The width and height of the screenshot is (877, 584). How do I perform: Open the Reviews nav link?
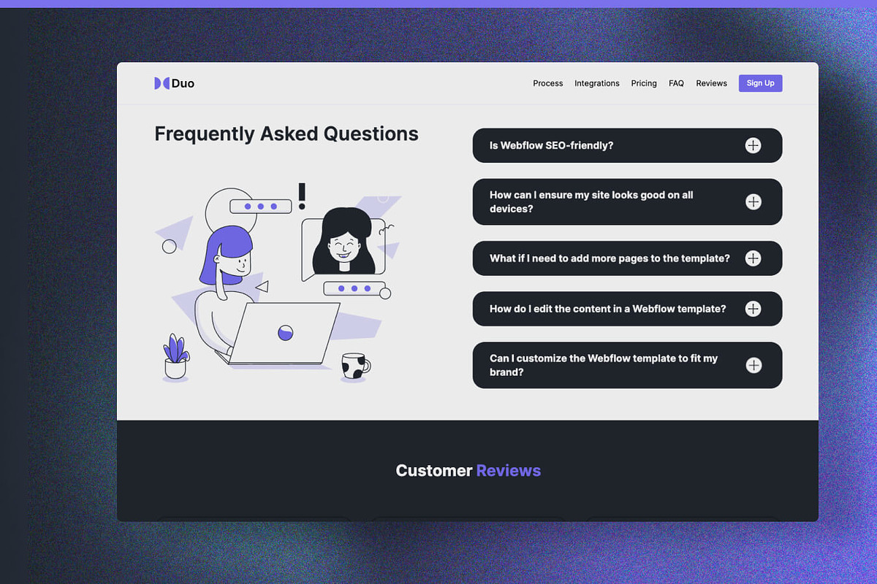point(711,83)
